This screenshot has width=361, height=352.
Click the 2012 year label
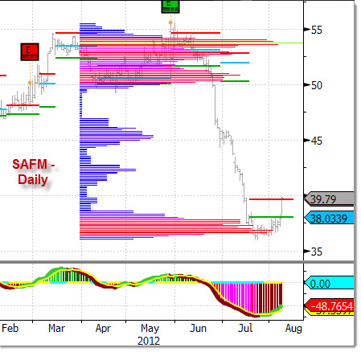coord(149,341)
